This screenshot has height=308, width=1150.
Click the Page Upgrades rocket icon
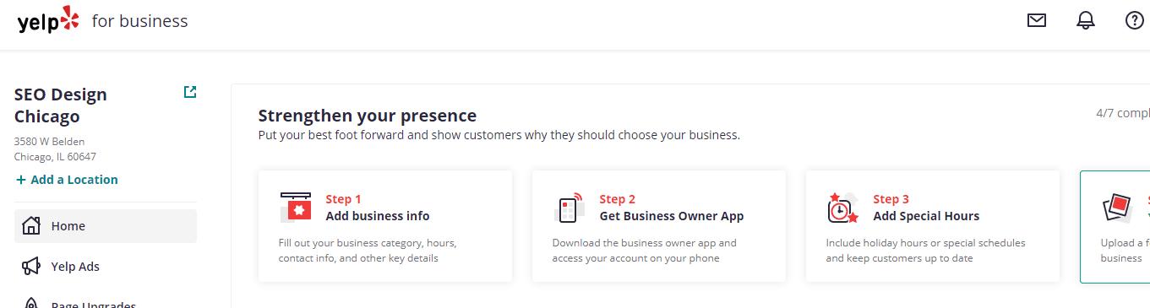coord(31,304)
